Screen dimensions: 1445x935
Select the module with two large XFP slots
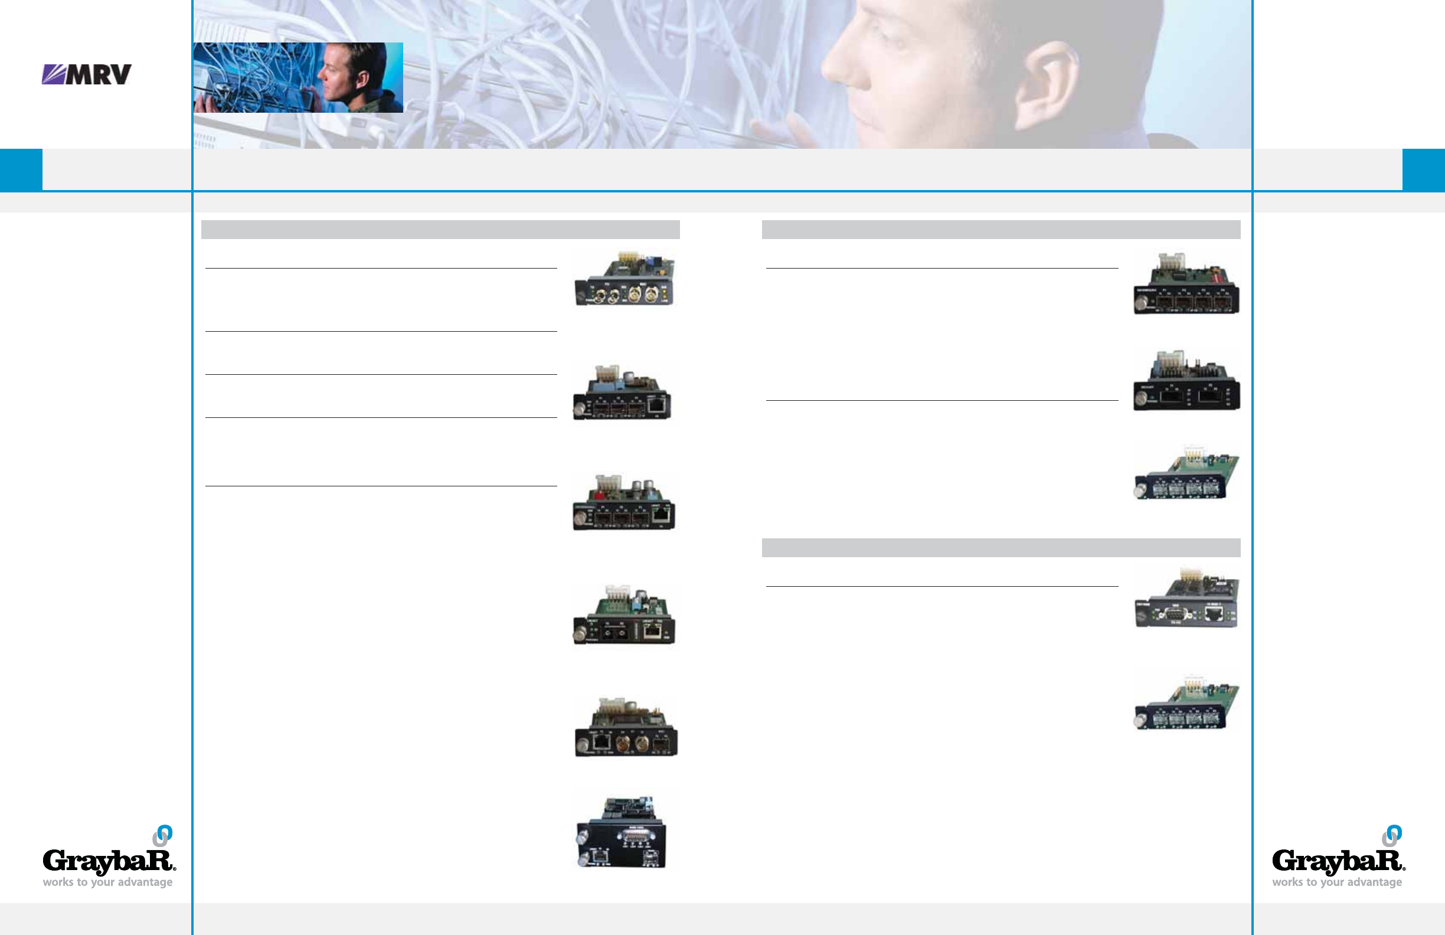pyautogui.click(x=1186, y=382)
